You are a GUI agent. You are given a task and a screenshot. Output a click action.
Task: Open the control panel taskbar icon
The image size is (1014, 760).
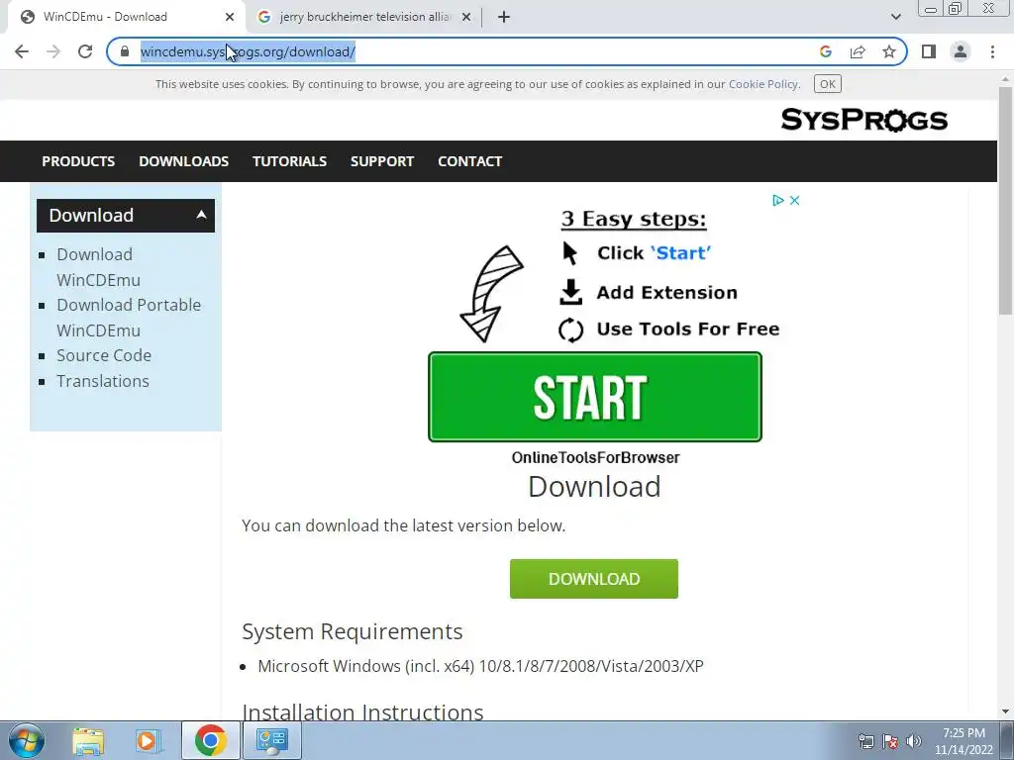click(x=271, y=740)
